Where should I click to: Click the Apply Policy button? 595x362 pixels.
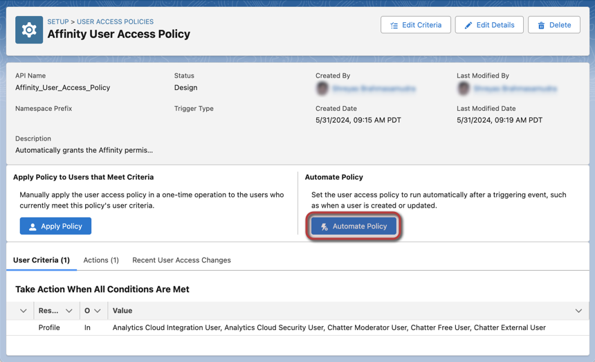[x=55, y=226]
